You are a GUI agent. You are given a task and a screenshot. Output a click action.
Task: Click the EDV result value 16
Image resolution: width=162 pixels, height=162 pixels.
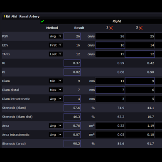coord(78,45)
